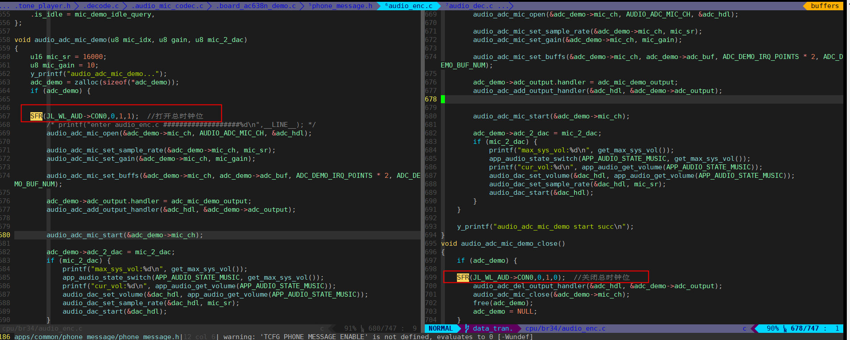This screenshot has width=850, height=340.
Task: Click the 680/747 position in left statusline
Action: tap(382, 328)
